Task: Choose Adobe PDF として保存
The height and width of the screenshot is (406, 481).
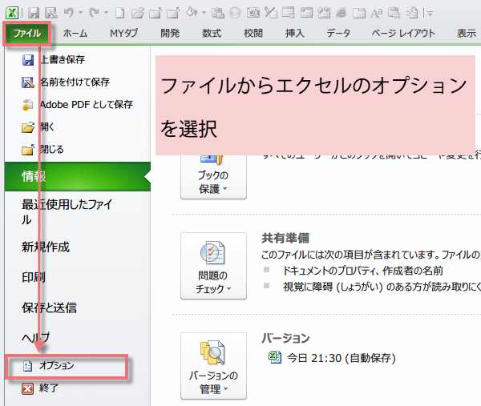Action: click(x=78, y=105)
